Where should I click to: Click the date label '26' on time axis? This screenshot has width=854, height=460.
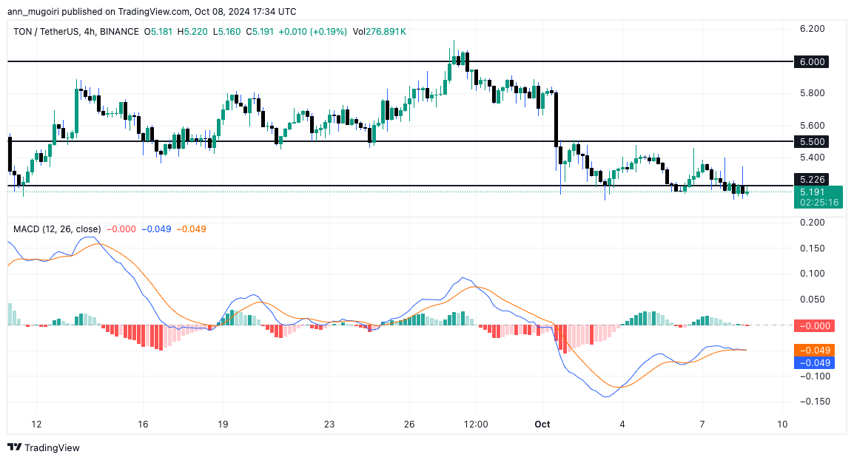[409, 424]
